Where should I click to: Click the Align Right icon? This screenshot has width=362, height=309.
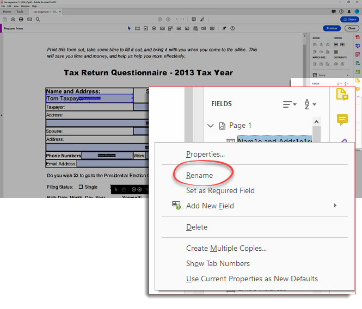tap(328, 45)
